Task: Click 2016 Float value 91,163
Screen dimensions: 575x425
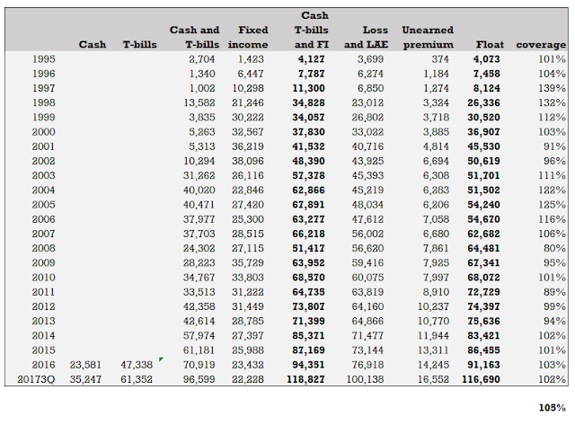Action: 483,365
